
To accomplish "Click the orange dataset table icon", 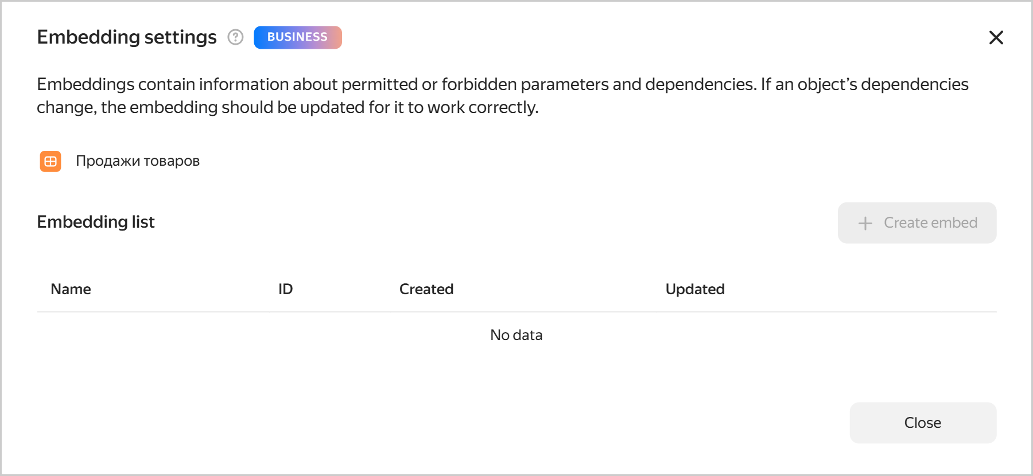I will coord(51,161).
